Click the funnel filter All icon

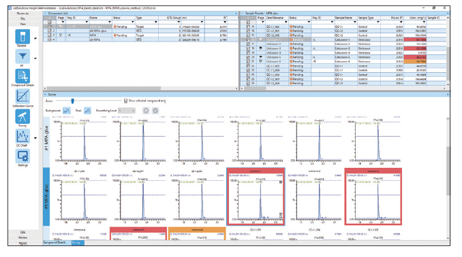pos(22,56)
